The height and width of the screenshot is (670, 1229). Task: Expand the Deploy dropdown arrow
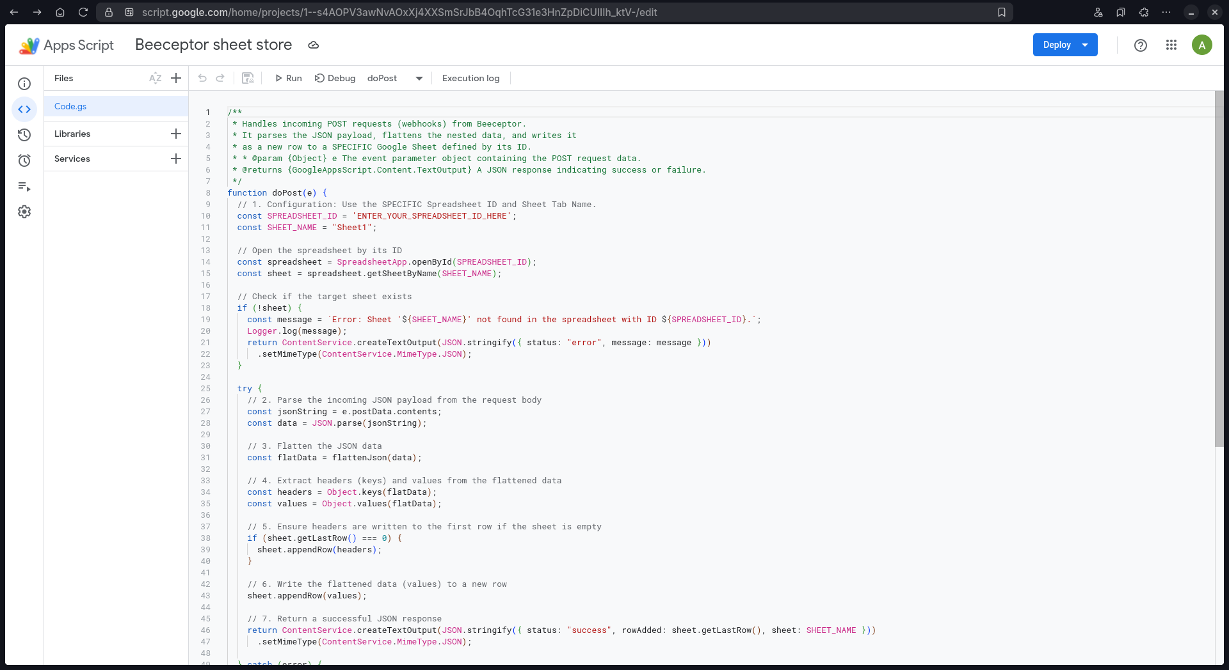click(x=1085, y=45)
